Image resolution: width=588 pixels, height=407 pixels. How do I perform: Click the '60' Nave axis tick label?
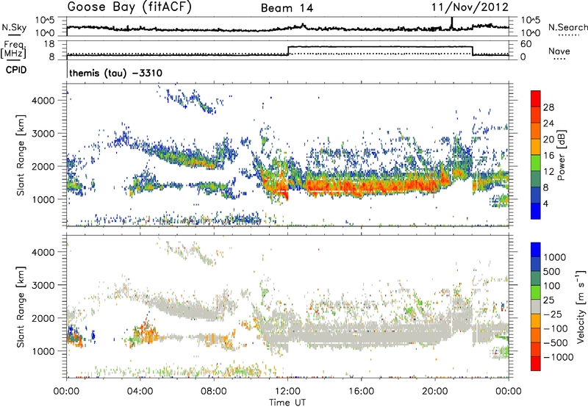click(526, 44)
